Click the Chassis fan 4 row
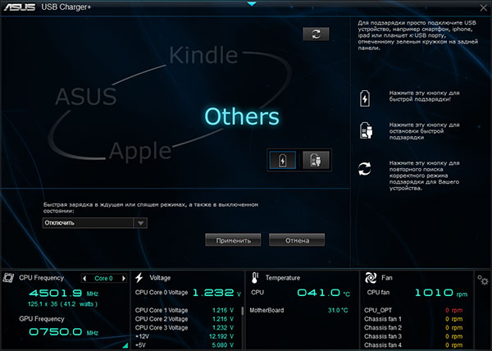Image resolution: width=492 pixels, height=351 pixels. (x=413, y=345)
